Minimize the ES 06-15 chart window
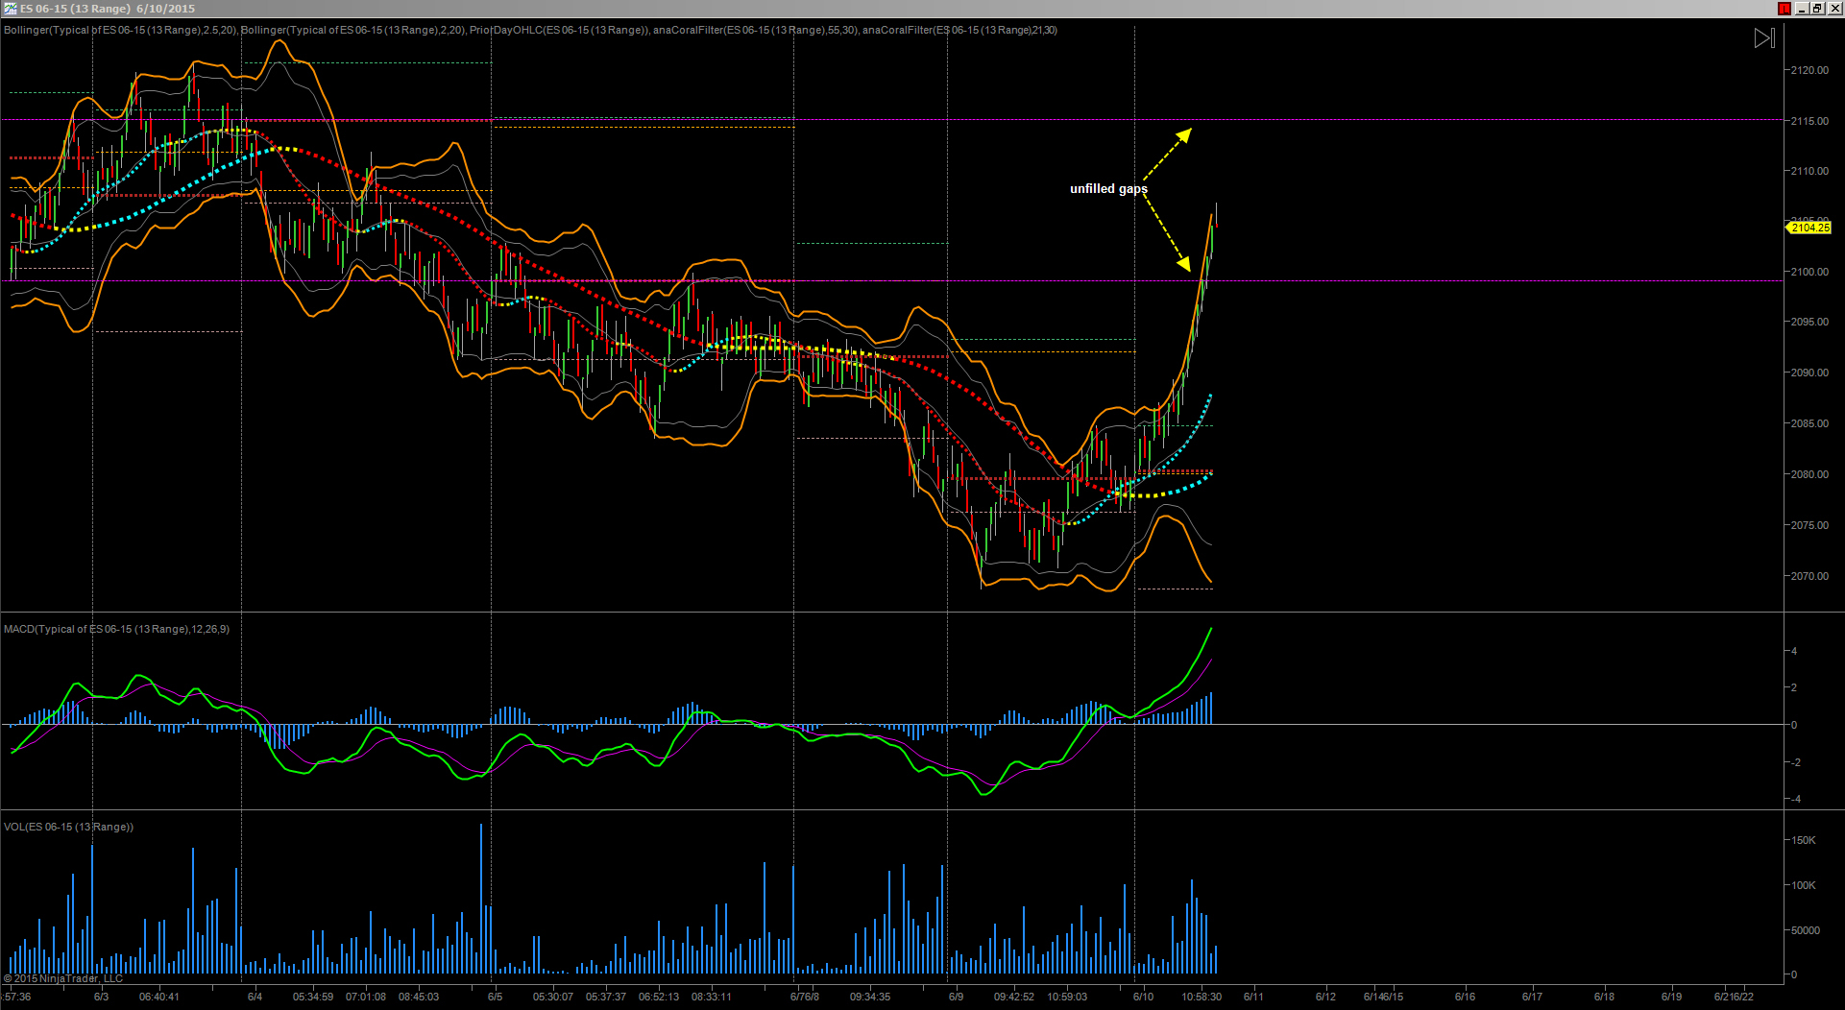Image resolution: width=1845 pixels, height=1010 pixels. pyautogui.click(x=1802, y=9)
